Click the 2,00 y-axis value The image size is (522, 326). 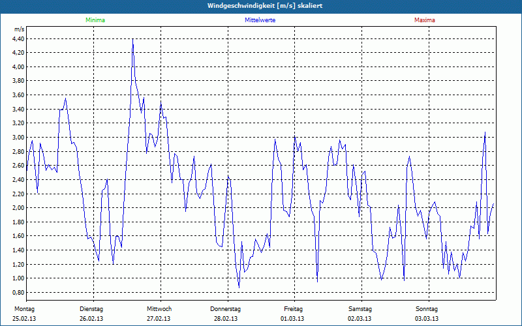tap(19, 208)
